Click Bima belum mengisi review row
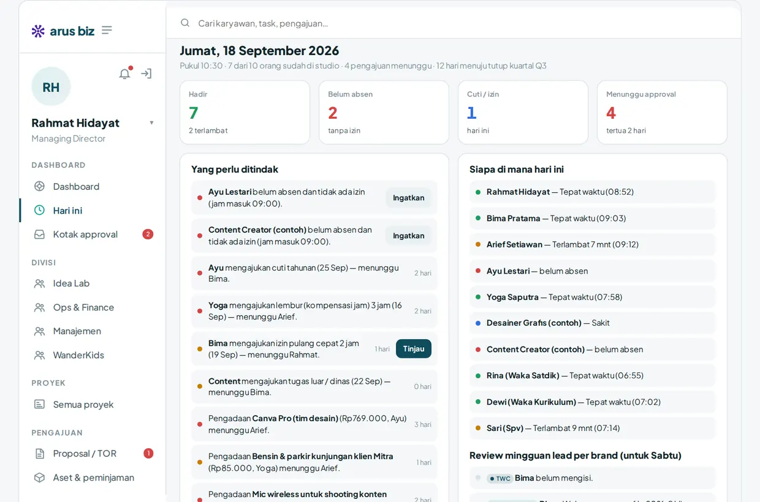Viewport: 760px width, 502px height. [592, 478]
